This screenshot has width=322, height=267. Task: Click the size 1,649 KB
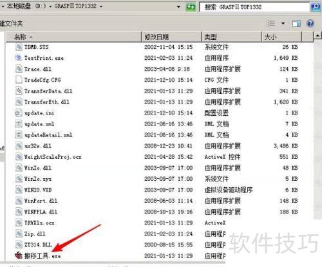click(285, 58)
